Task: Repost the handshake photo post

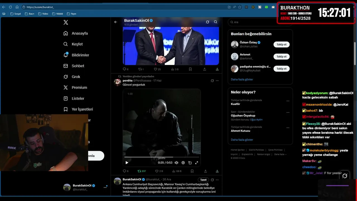Action: point(141,69)
